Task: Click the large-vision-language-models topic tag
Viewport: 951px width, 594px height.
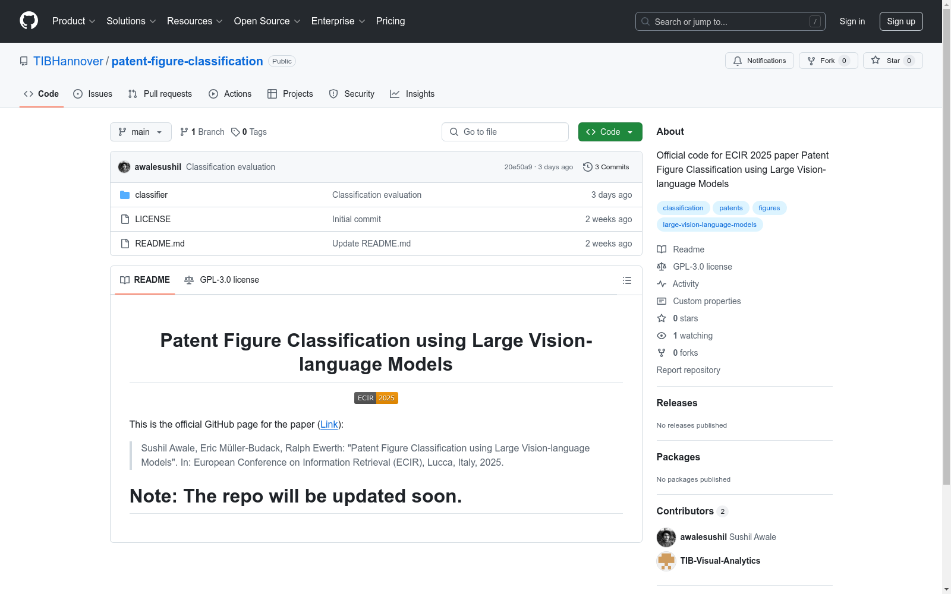Action: (710, 225)
